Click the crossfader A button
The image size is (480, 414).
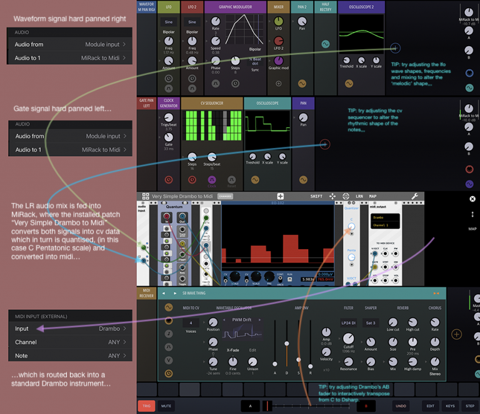[x=250, y=406]
